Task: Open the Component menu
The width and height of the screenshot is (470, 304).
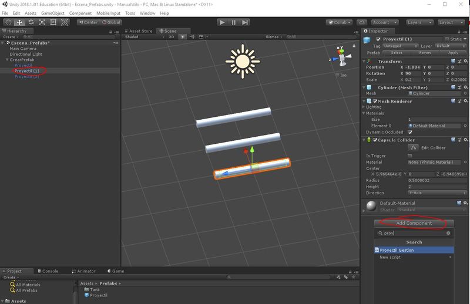Action: (80, 13)
